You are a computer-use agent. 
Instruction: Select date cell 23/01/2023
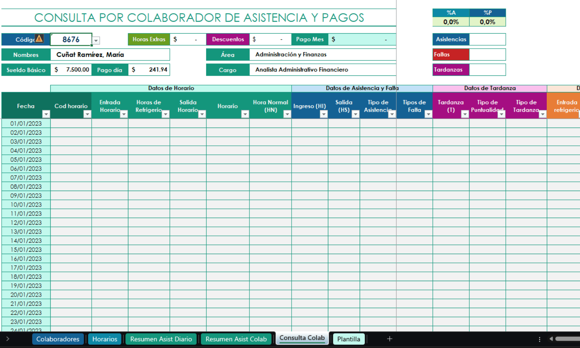[x=26, y=322]
